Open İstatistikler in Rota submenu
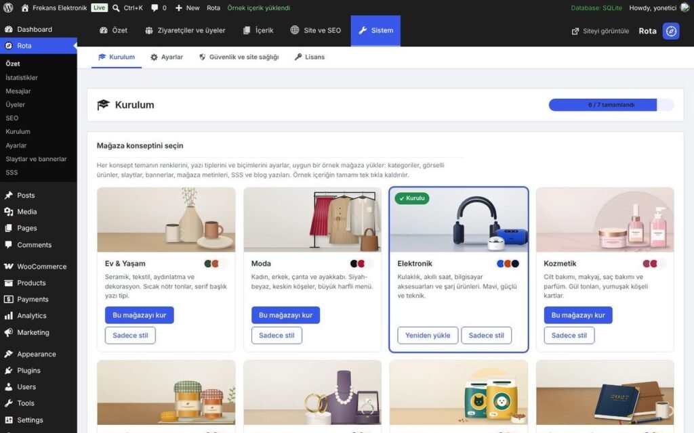694x433 pixels. coord(22,77)
